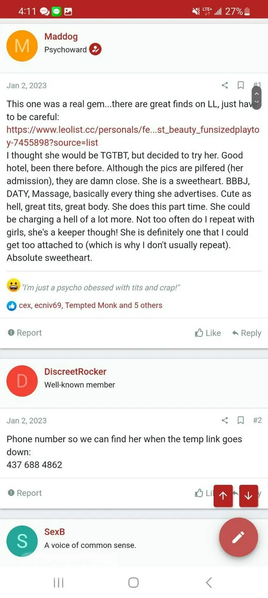Tap Android back navigation arrow

click(x=209, y=582)
